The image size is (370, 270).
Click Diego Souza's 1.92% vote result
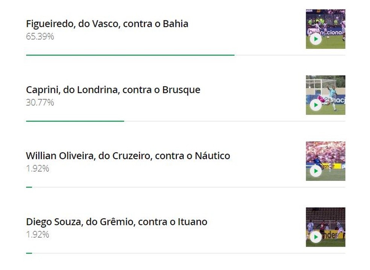pos(38,234)
